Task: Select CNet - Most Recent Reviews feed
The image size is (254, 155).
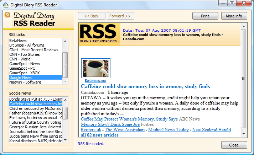Action: 36,50
